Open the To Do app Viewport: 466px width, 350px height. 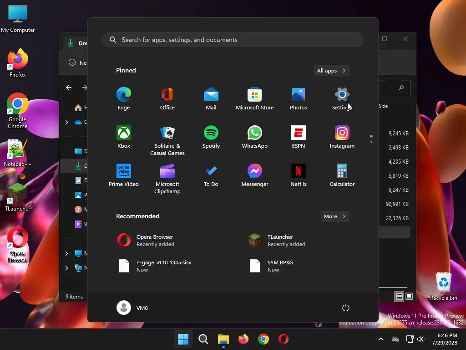click(211, 175)
